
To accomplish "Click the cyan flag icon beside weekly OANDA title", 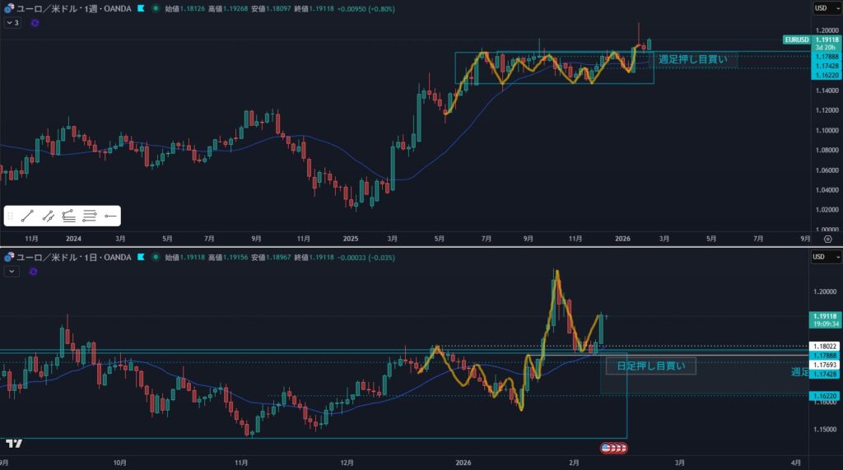I will [x=141, y=8].
